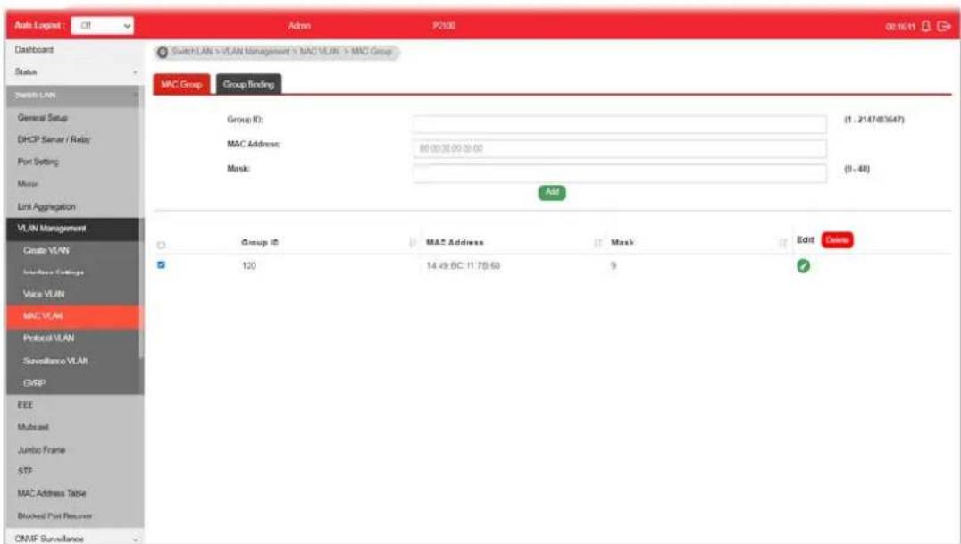Open Multicast menu item
Viewport: 961px width, 544px height.
tap(33, 427)
